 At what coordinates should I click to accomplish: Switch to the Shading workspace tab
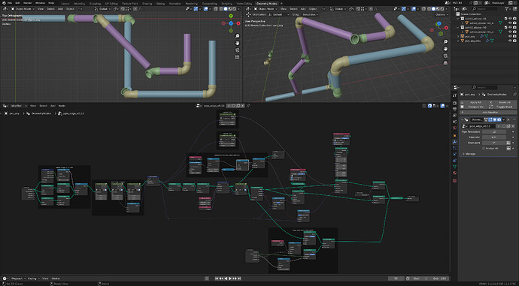coord(147,3)
